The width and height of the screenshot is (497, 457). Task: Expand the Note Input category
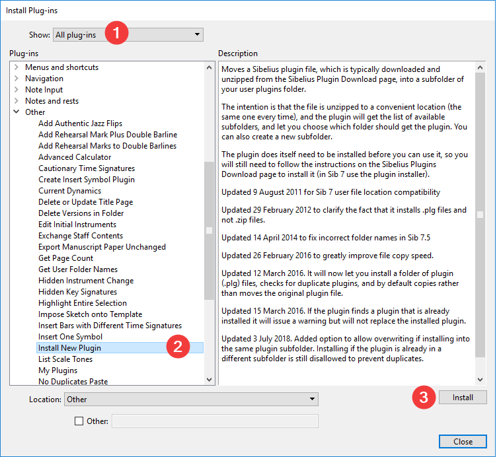click(x=17, y=90)
